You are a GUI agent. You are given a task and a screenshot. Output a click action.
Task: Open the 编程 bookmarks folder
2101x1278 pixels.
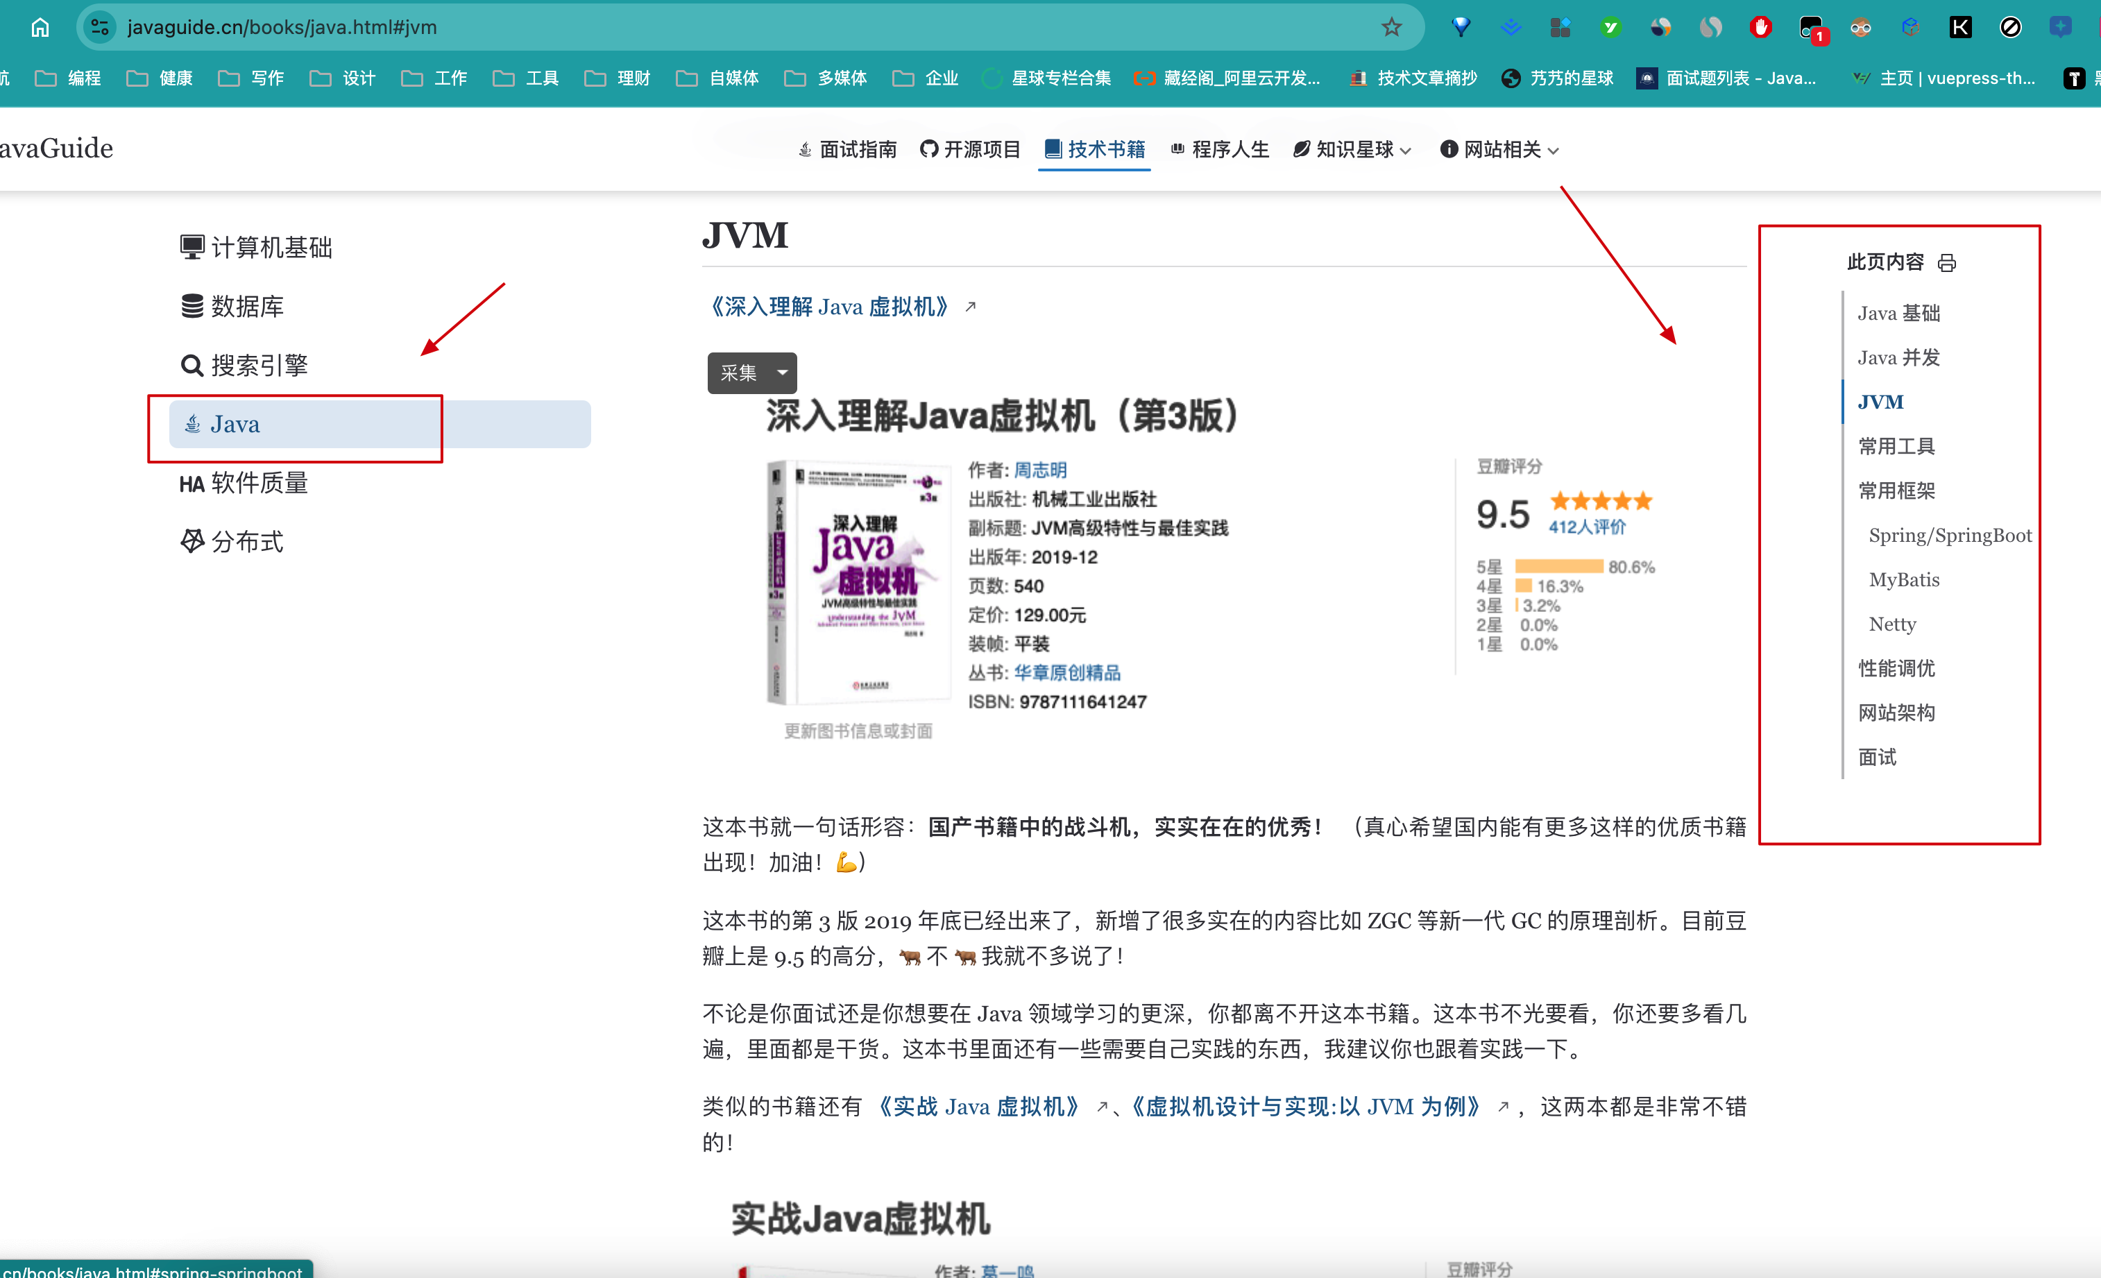pyautogui.click(x=68, y=78)
